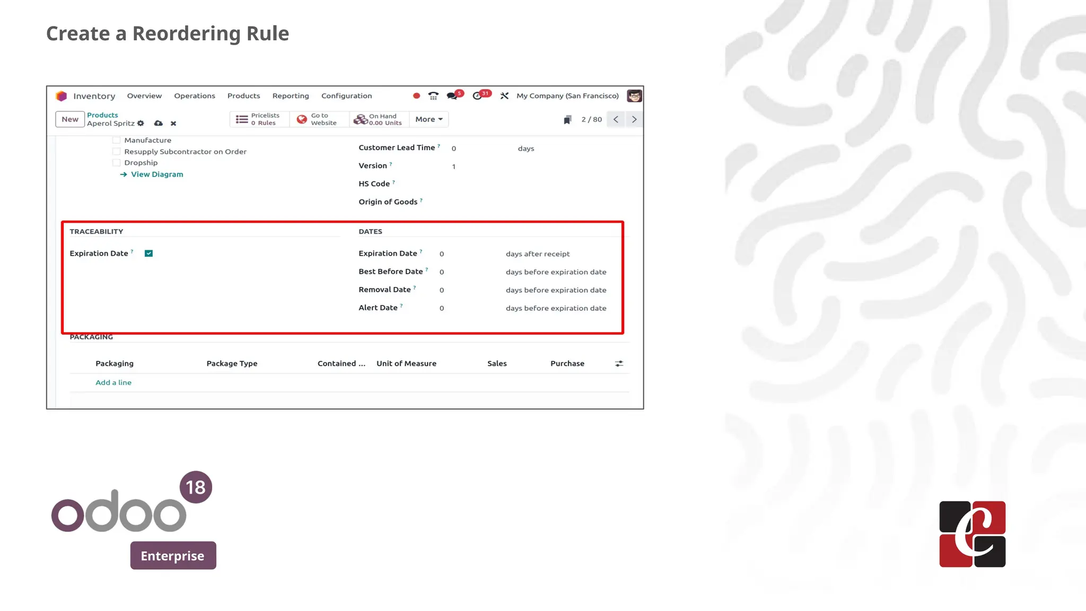Open the Packaging column settings icon
Viewport: 1086px width, 611px height.
(x=619, y=363)
